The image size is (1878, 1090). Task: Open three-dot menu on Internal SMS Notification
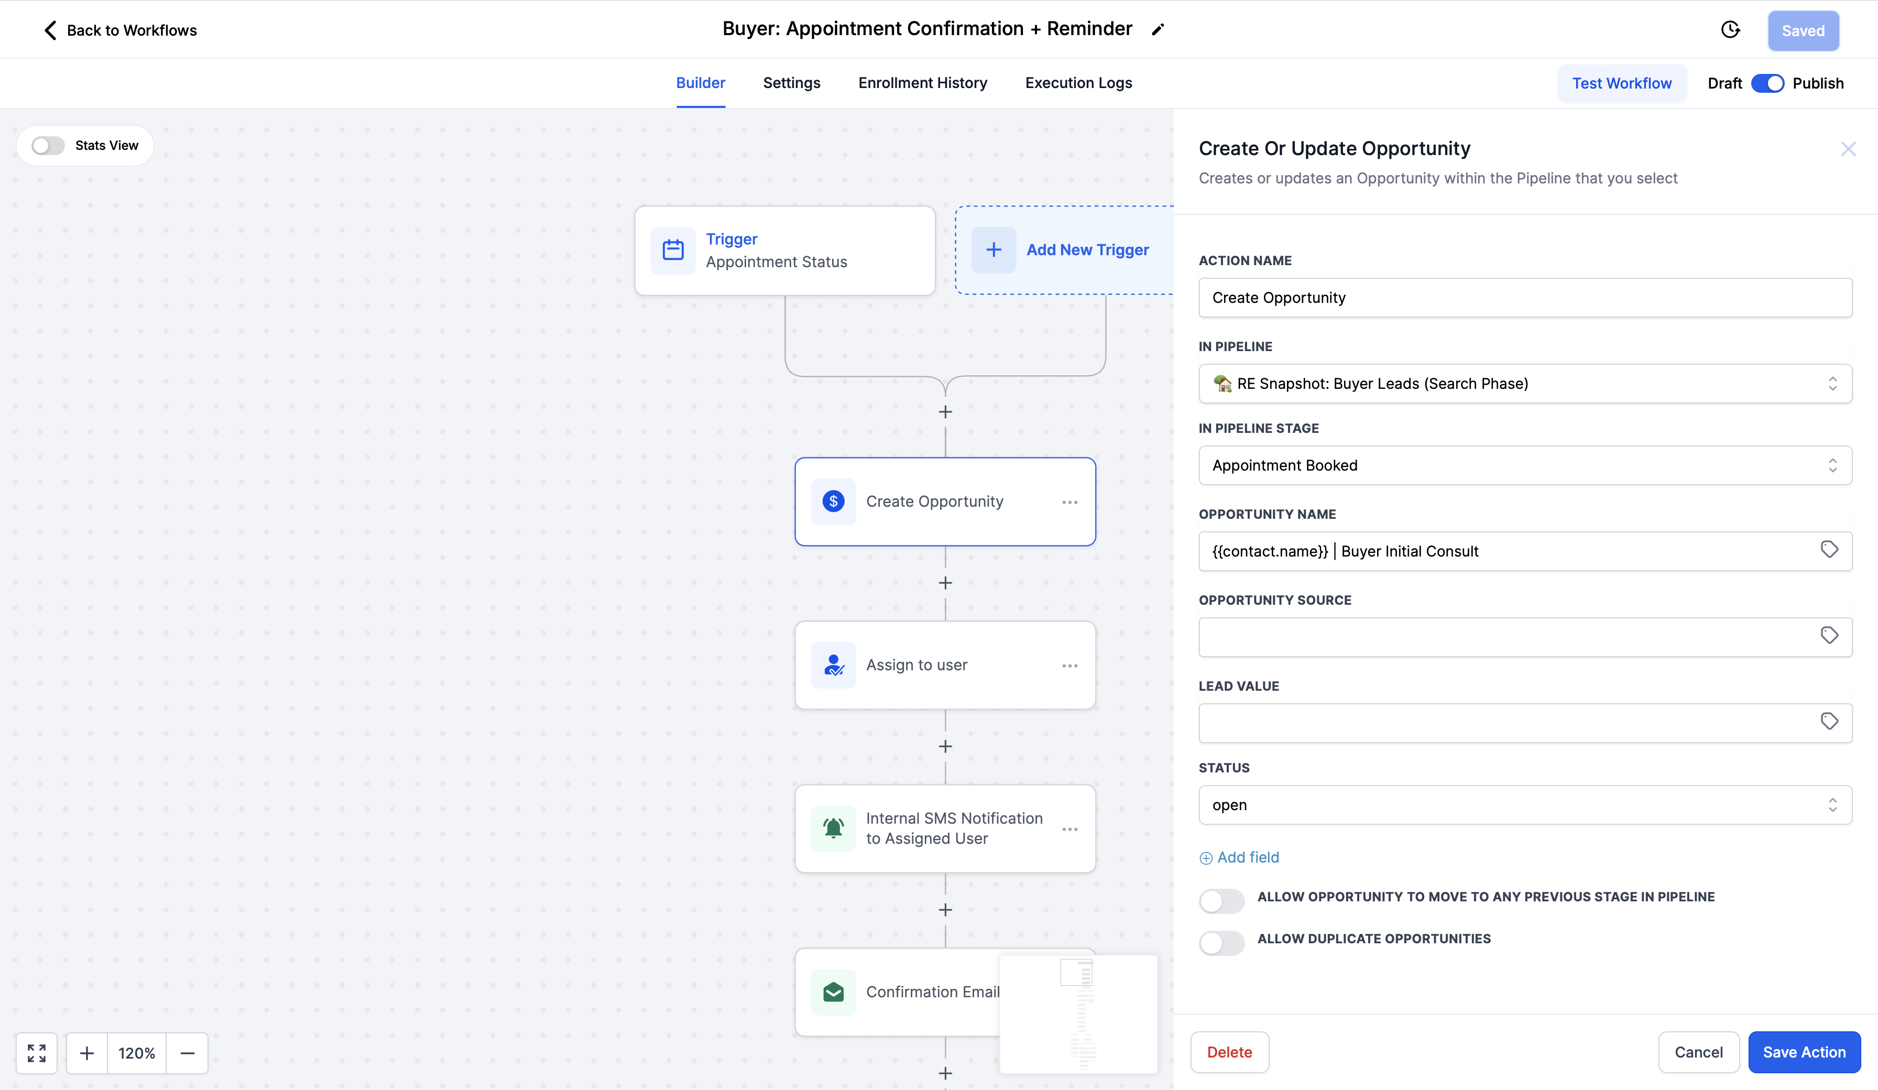[1069, 829]
